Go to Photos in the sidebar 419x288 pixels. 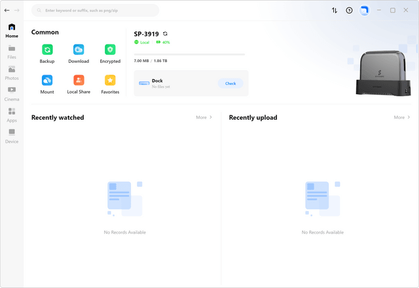coord(12,73)
